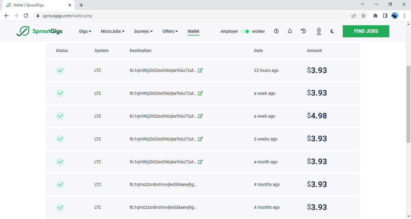Click the SproutGigs logo
This screenshot has height=219, width=411.
tap(39, 31)
